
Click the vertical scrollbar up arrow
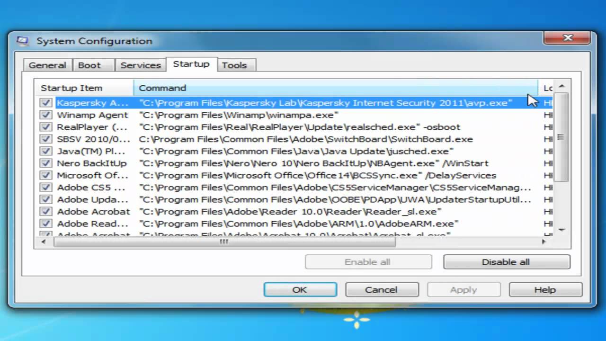[x=562, y=86]
